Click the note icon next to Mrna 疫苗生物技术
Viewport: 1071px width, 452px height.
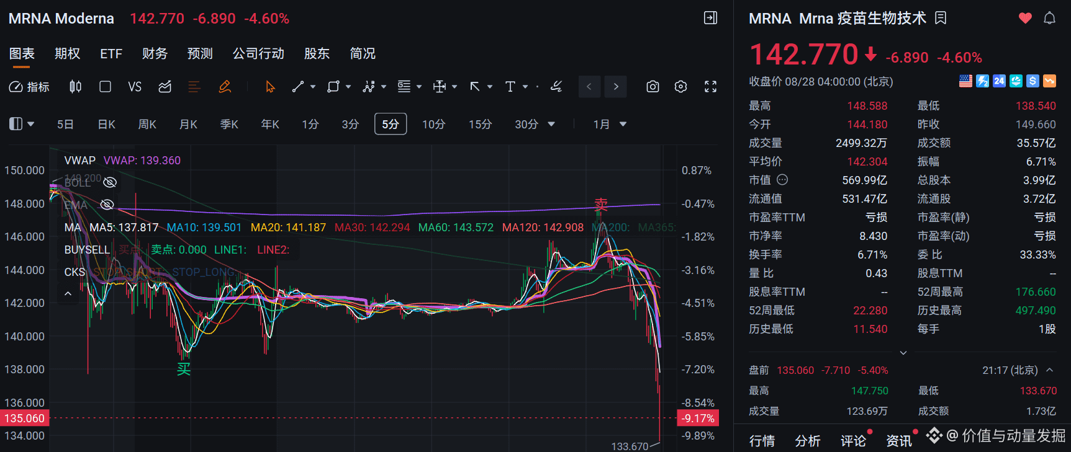941,18
